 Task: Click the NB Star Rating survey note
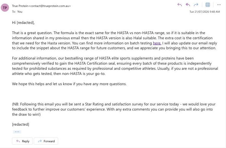click(x=114, y=109)
